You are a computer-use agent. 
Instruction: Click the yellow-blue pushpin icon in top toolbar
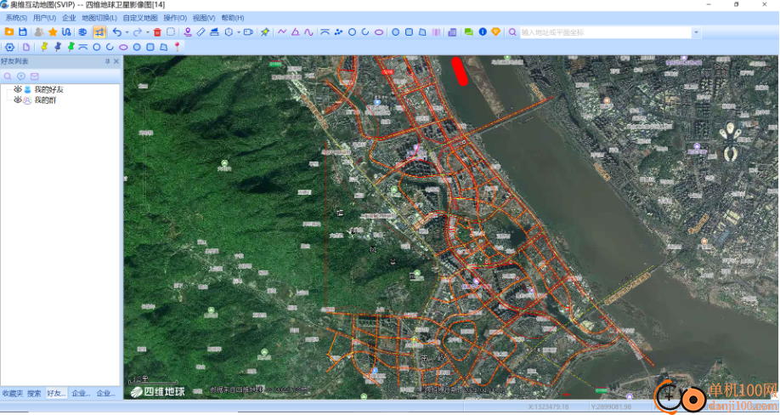click(x=265, y=31)
